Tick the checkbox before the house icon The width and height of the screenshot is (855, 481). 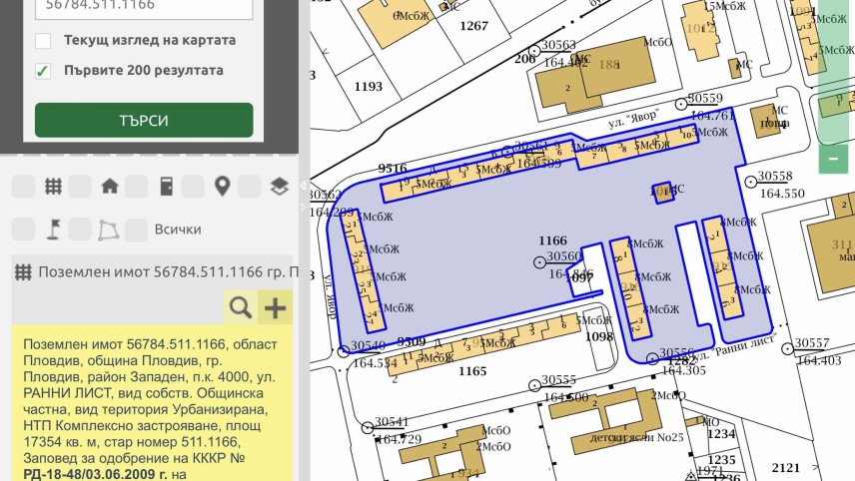tap(80, 187)
